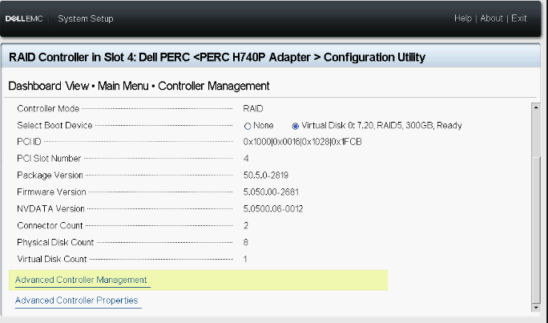Select Virtual Disk 0 as boot device
548x323 pixels.
click(296, 126)
